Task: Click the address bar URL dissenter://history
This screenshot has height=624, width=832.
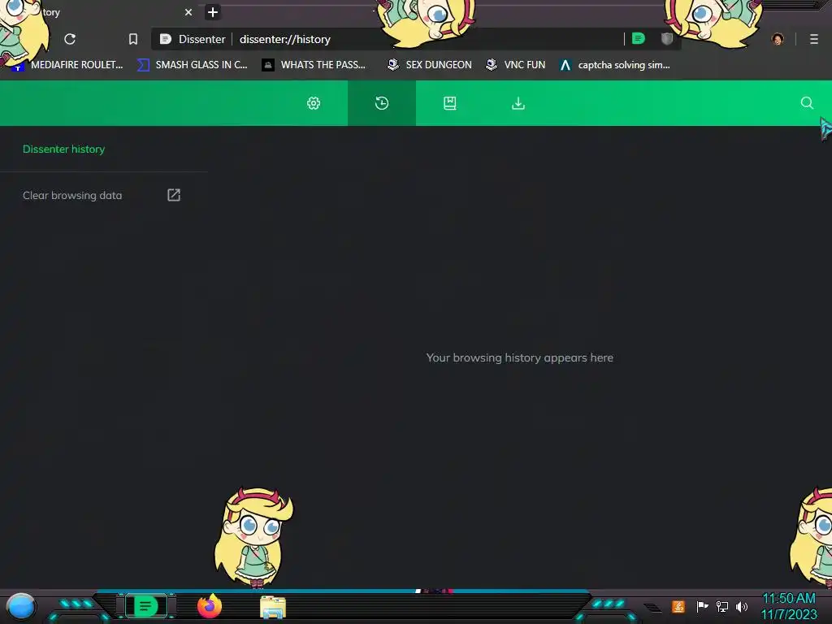Action: (285, 39)
